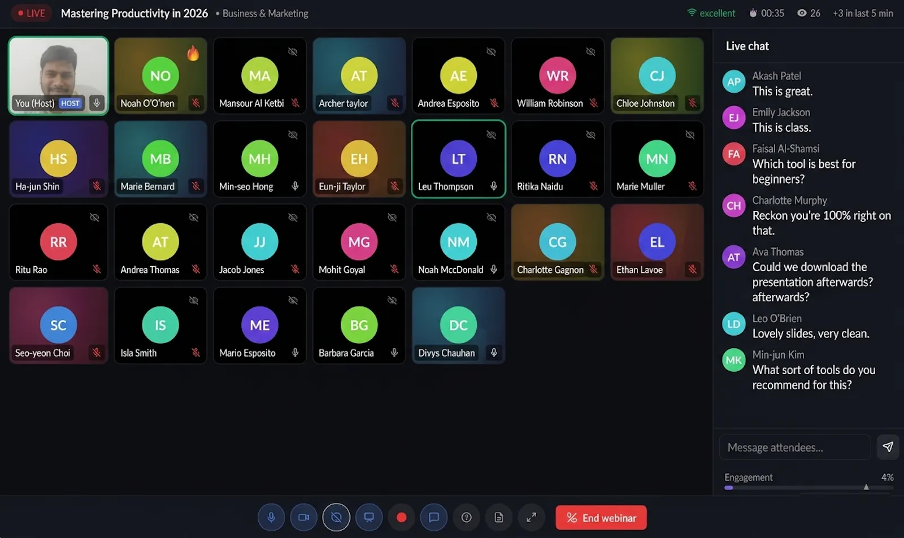Click the 00:35 elapsed timer
The image size is (904, 538).
click(767, 13)
